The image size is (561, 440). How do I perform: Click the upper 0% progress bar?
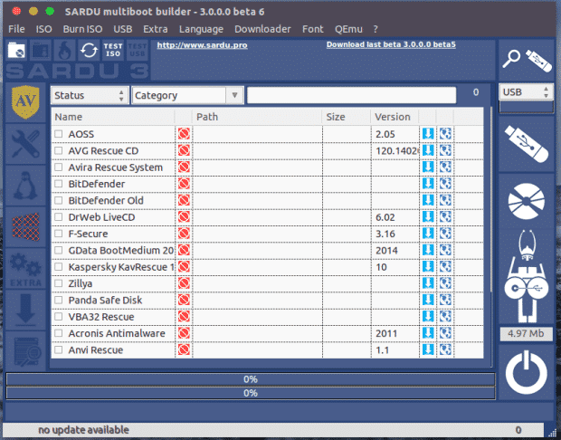251,379
